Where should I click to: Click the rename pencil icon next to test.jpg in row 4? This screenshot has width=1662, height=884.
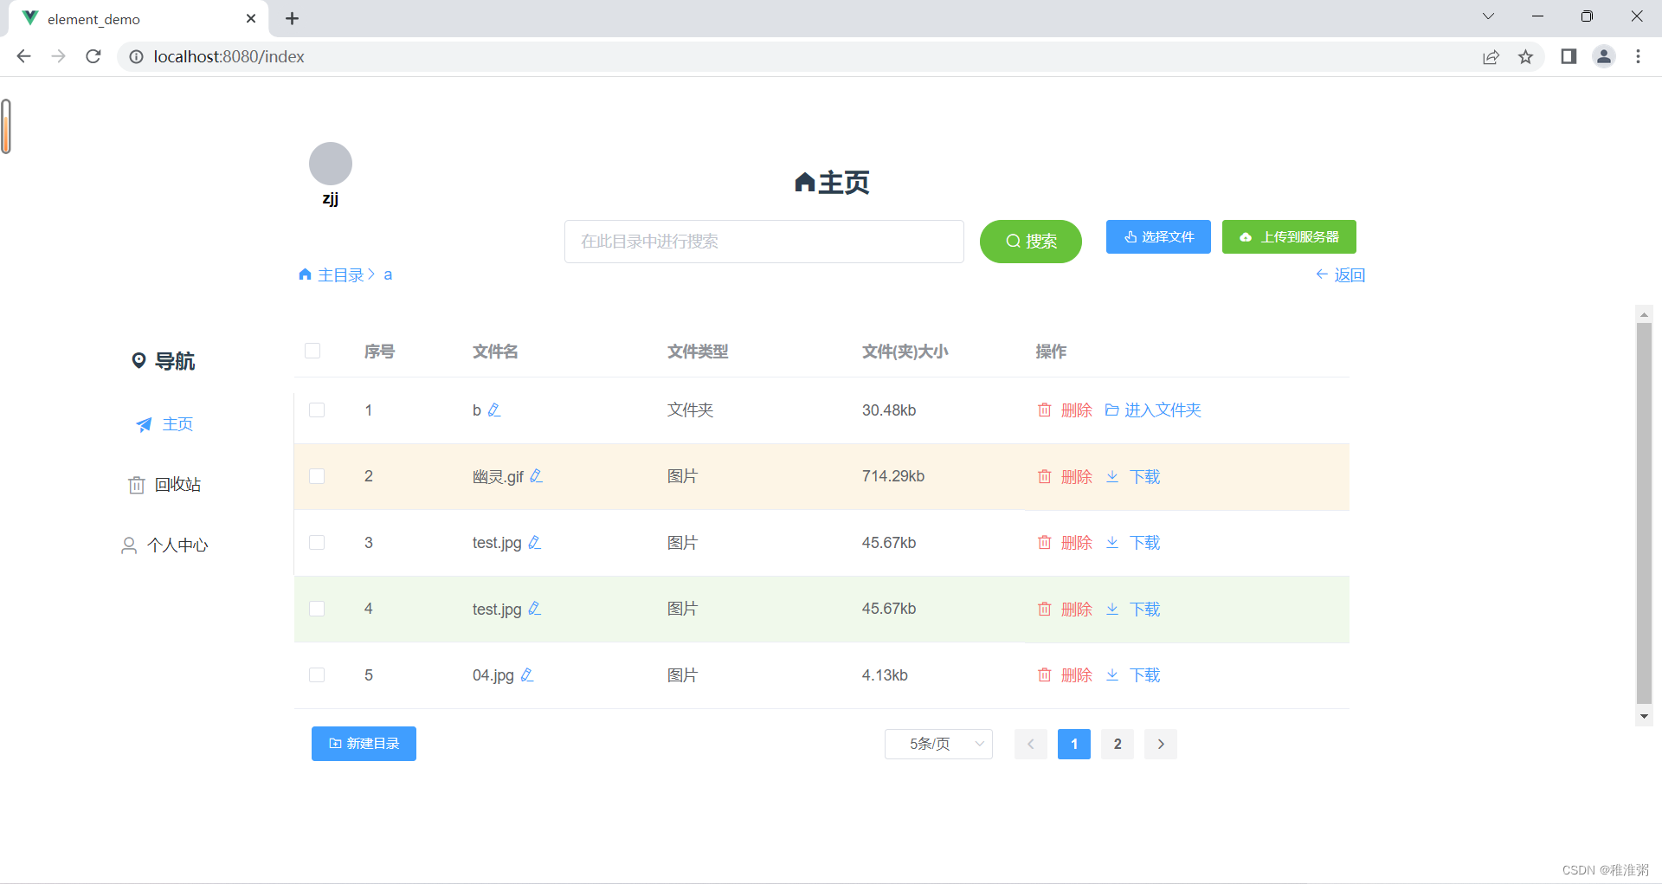click(x=534, y=609)
